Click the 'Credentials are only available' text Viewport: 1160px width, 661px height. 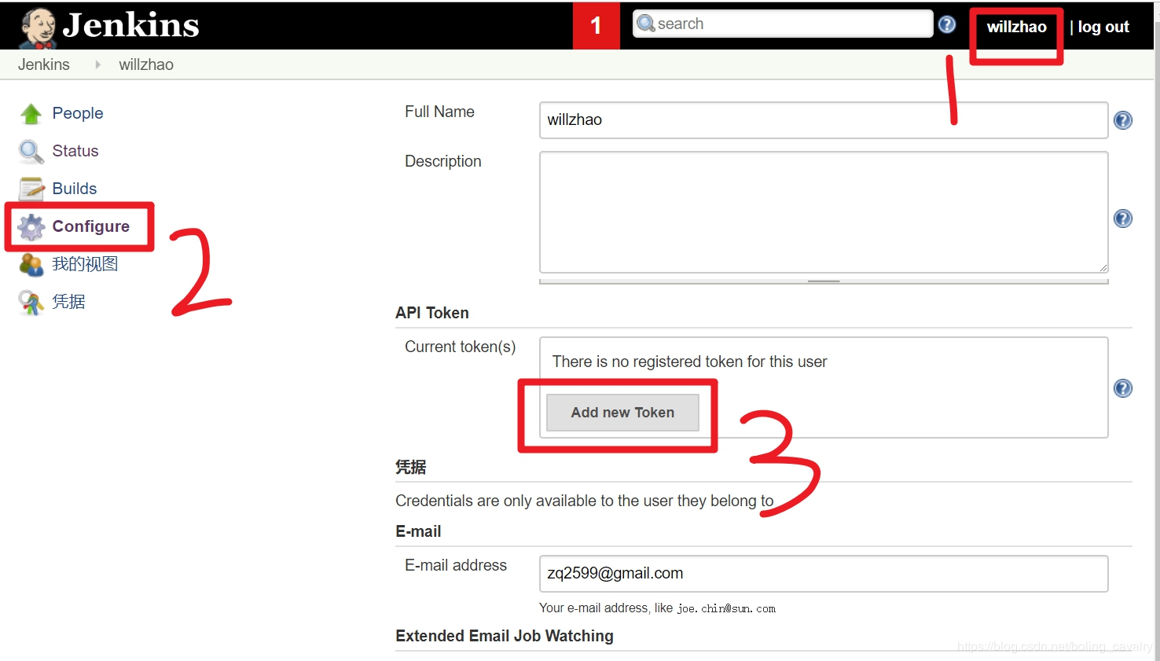[x=585, y=501]
